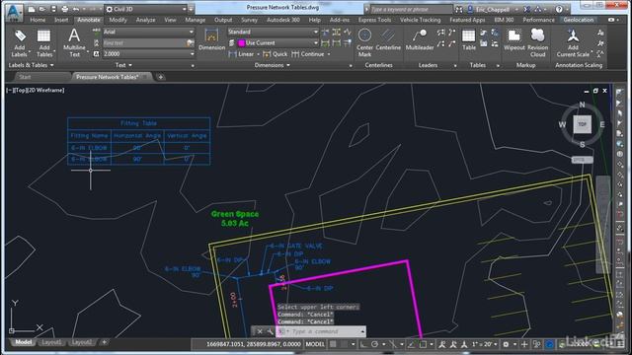Toggle hardware acceleration blue icon

tap(549, 344)
